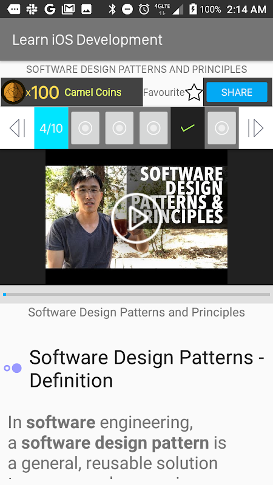The width and height of the screenshot is (273, 485).
Task: Tap the Bluetooth status icon
Action: 112,9
